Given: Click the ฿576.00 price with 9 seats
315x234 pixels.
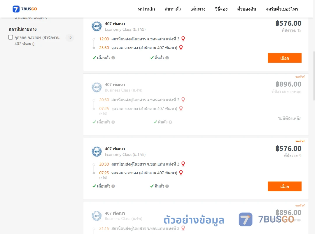Looking at the screenshot, I should point(288,149).
